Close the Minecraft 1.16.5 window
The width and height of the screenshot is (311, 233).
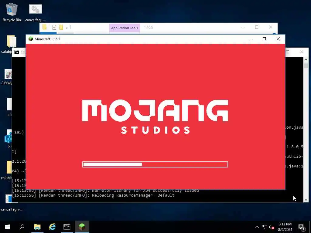pos(278,39)
